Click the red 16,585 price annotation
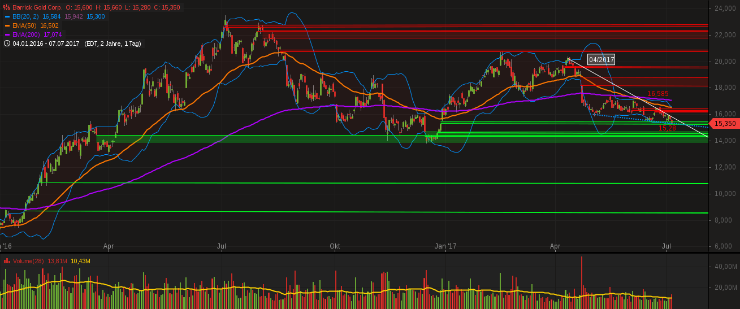The image size is (740, 309). pyautogui.click(x=657, y=94)
